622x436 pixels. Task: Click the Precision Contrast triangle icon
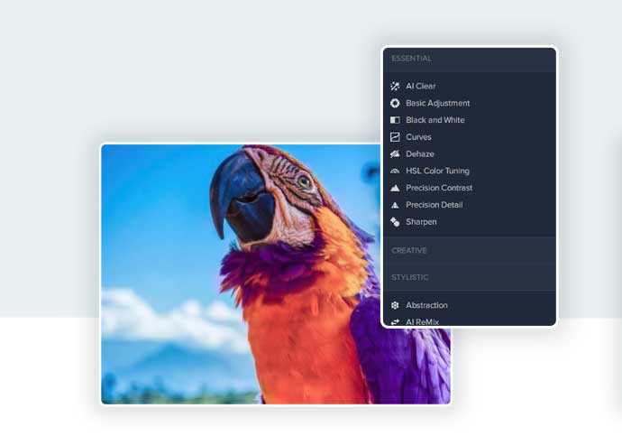point(395,188)
